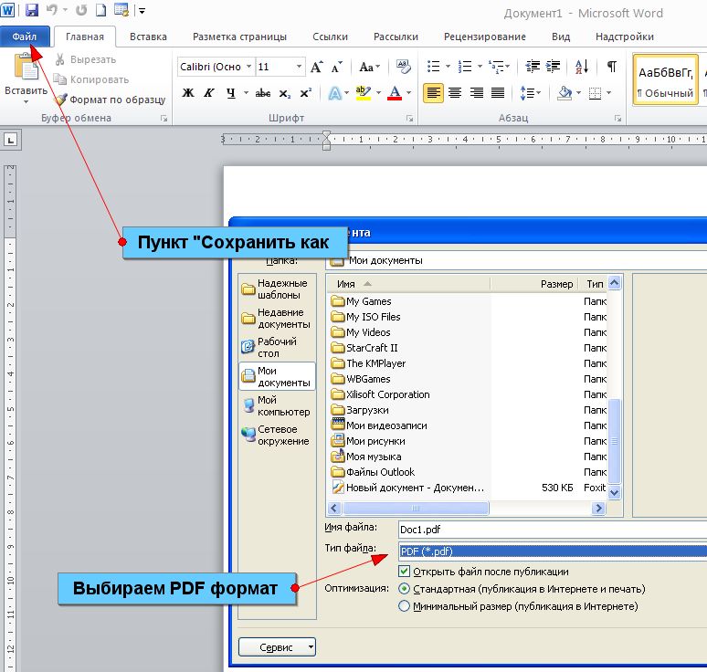Open the Надежные шаблоны location
Image resolution: width=707 pixels, height=672 pixels.
pos(277,289)
